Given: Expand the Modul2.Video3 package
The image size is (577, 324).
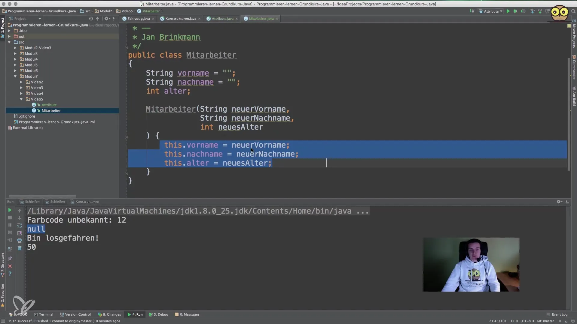Looking at the screenshot, I should (x=15, y=48).
